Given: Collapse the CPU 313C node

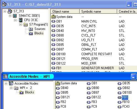Looking at the screenshot, I should click(15, 20).
